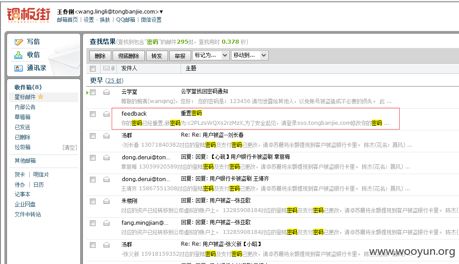Click the 铜板街 logo
Screen dimensions: 459x264
click(29, 15)
